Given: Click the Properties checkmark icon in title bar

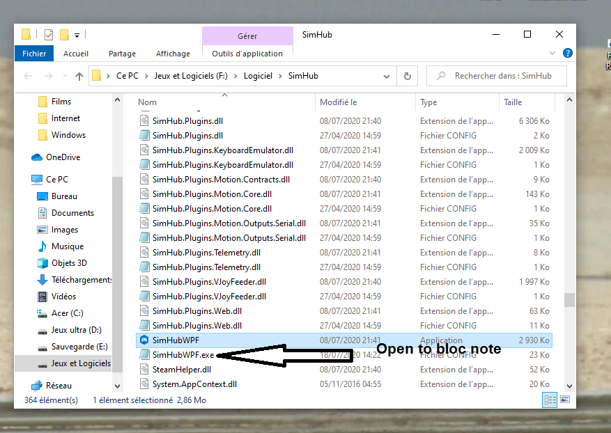Looking at the screenshot, I should click(49, 35).
